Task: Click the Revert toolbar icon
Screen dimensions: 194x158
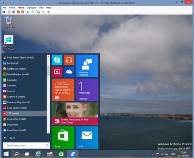Action: coord(43,12)
